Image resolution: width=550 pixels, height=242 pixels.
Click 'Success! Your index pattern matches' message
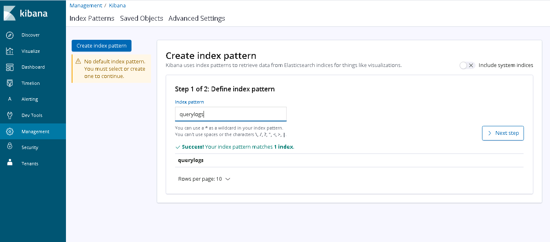[x=238, y=147]
